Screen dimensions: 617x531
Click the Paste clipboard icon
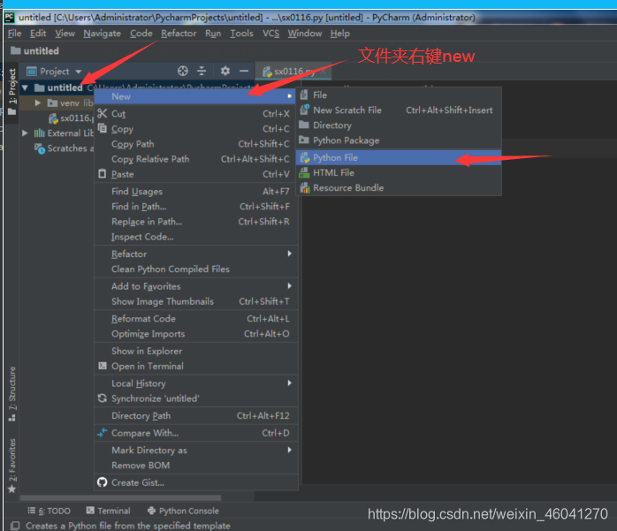[103, 174]
